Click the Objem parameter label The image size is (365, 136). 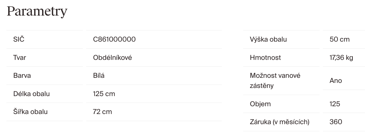(x=260, y=104)
